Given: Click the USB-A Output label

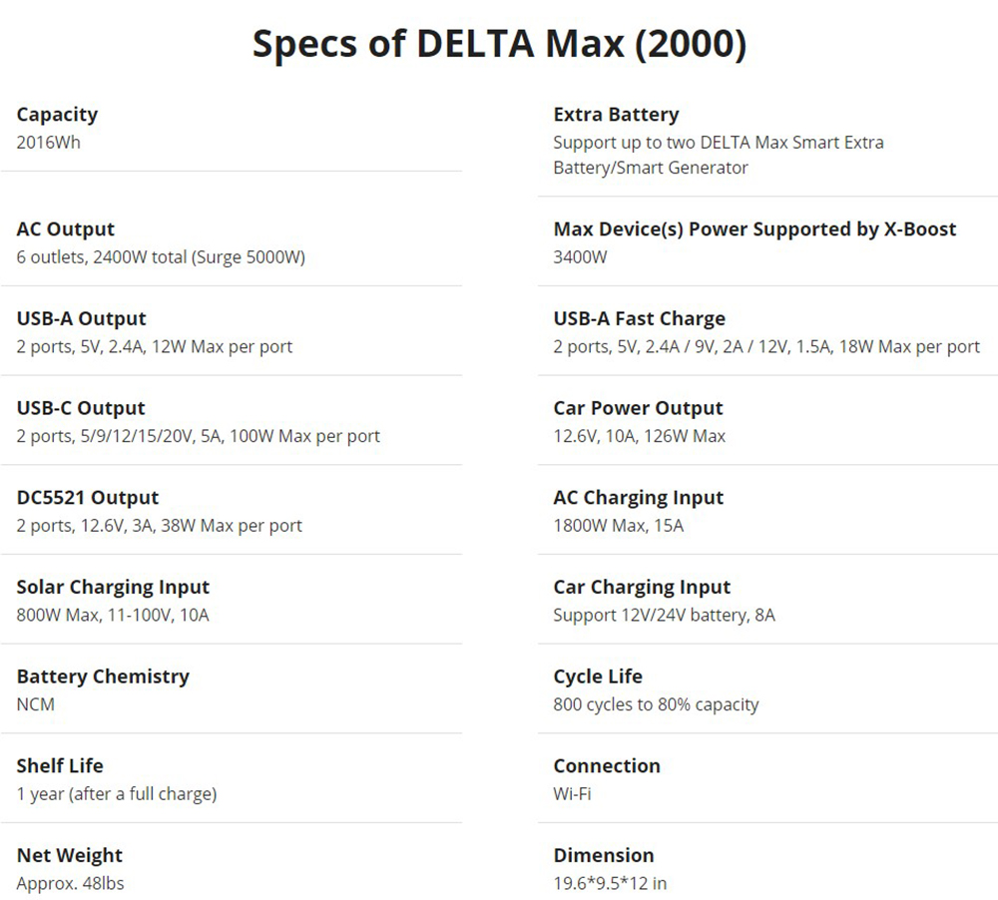Looking at the screenshot, I should point(81,319).
